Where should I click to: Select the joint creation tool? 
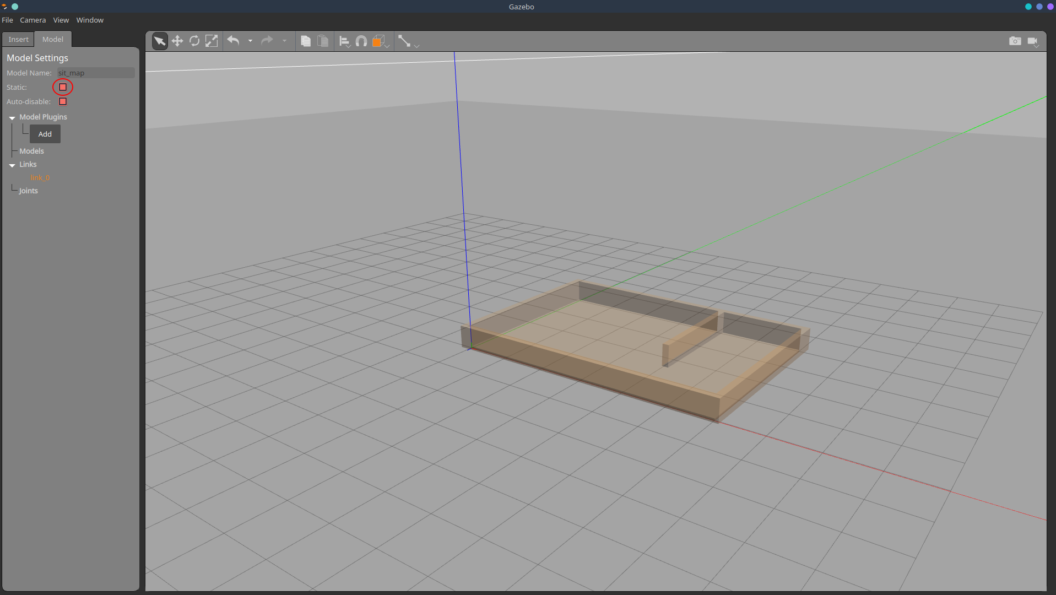point(404,41)
